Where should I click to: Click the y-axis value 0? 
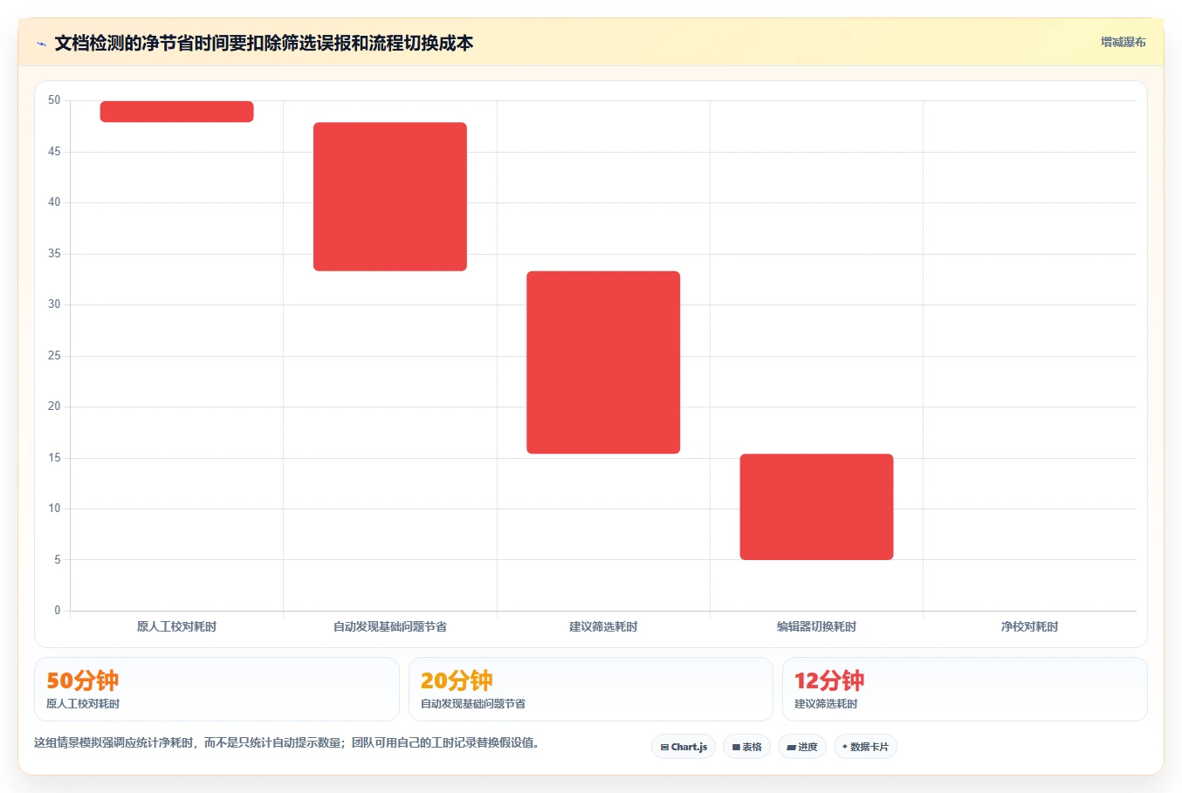pyautogui.click(x=58, y=611)
